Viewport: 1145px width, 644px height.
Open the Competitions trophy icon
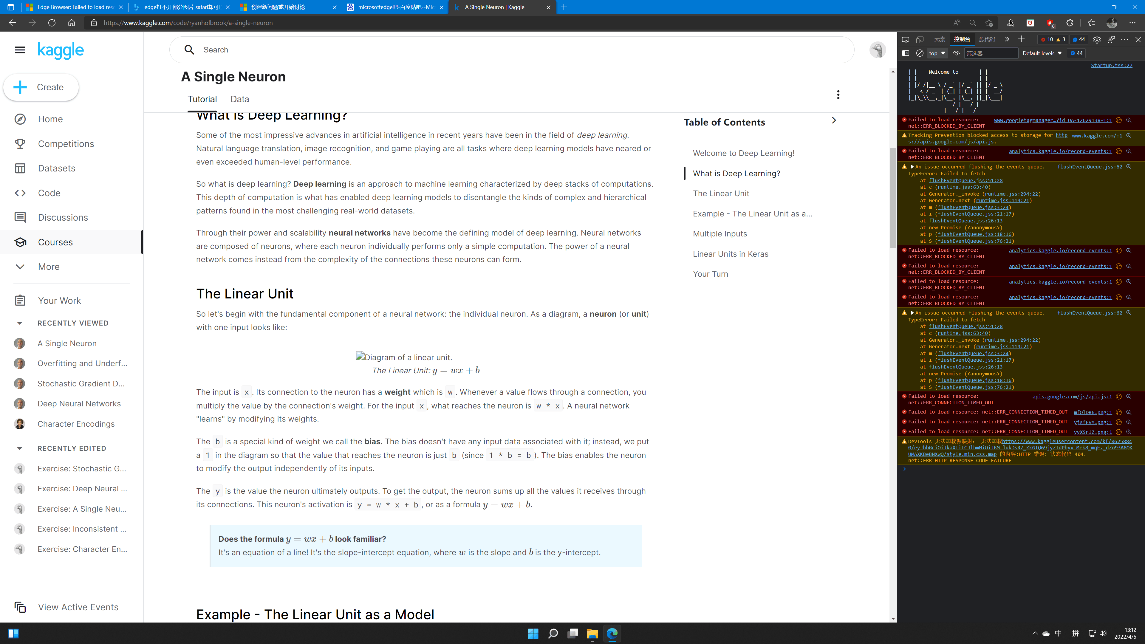click(x=20, y=144)
